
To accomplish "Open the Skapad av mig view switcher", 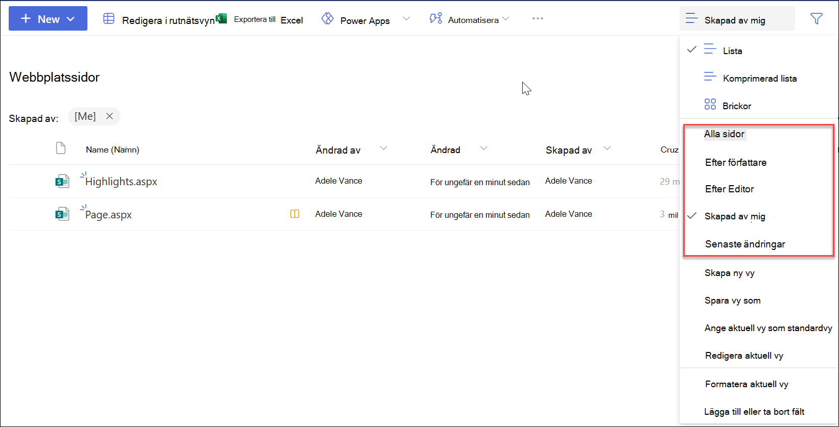I will pyautogui.click(x=737, y=19).
